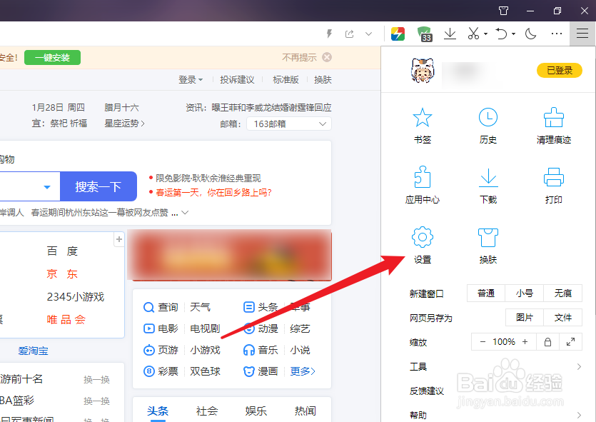Click the lightning speed mode icon

coord(330,34)
